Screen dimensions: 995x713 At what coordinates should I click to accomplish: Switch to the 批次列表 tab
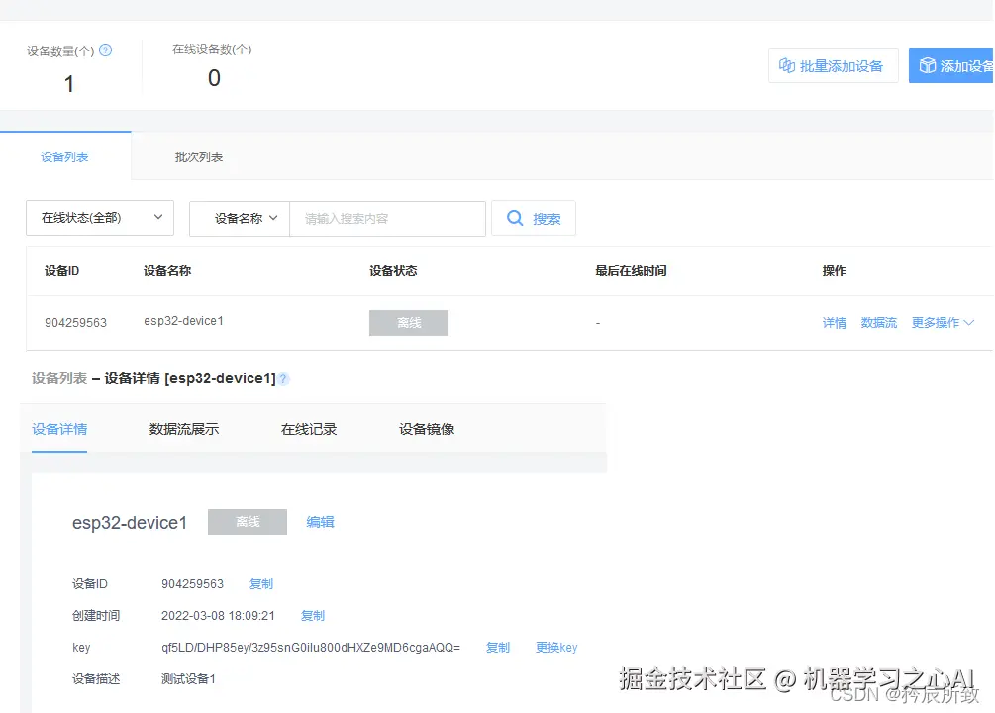(199, 156)
